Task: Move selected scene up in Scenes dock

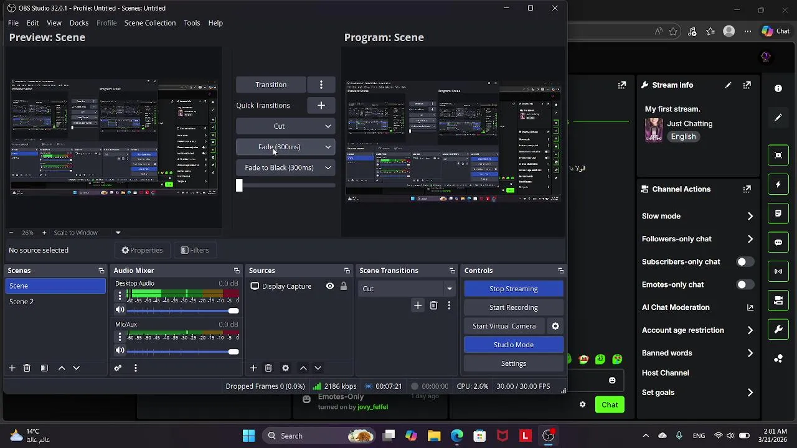Action: point(62,368)
